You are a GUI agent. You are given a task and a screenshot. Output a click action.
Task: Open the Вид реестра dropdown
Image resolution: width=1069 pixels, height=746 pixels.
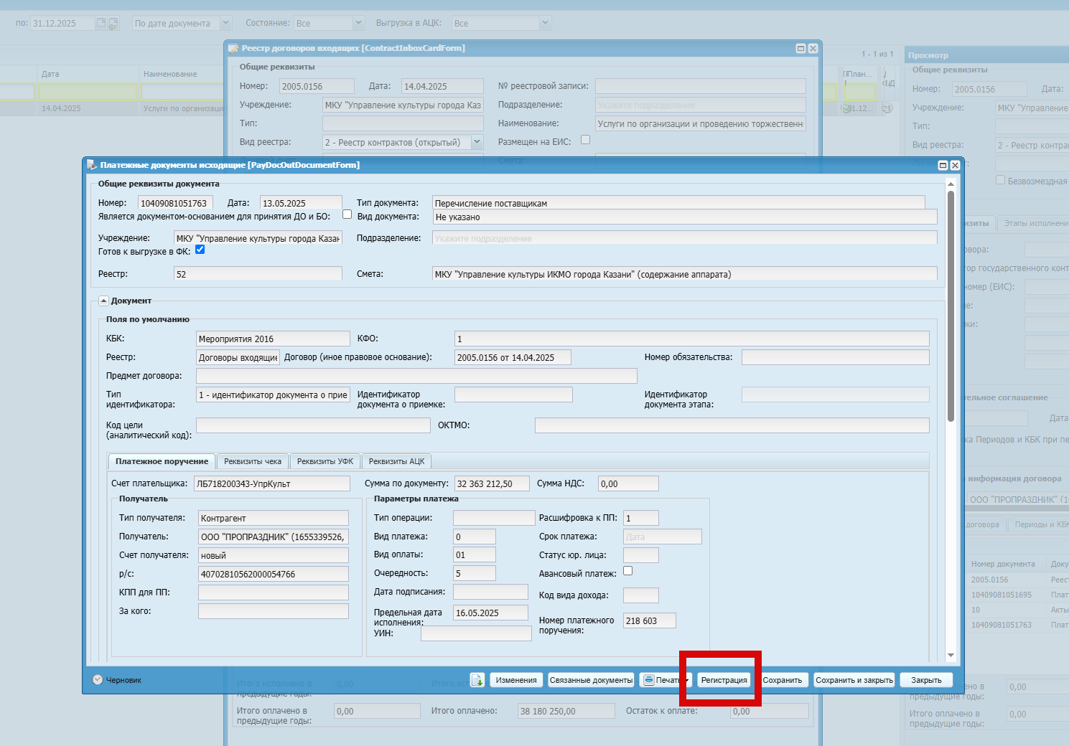pyautogui.click(x=477, y=142)
